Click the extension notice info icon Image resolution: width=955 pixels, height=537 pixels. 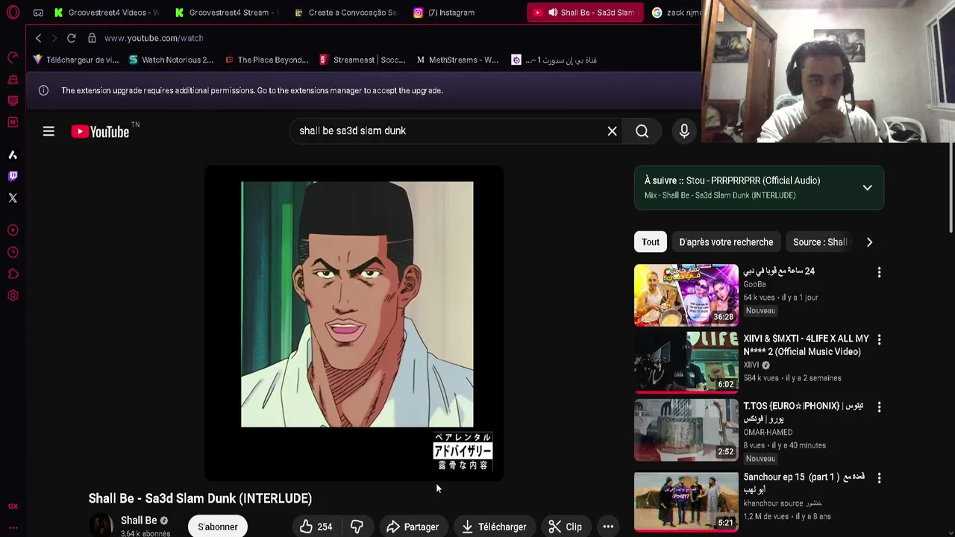(x=43, y=90)
